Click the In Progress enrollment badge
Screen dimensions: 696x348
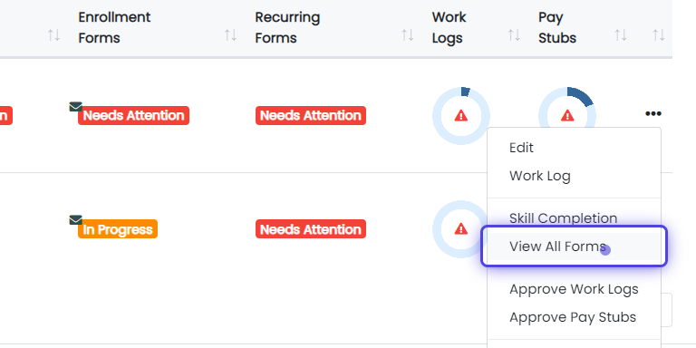pos(118,229)
